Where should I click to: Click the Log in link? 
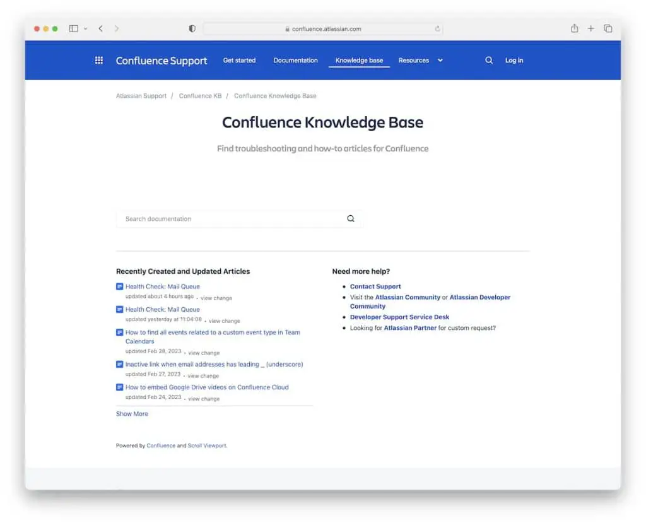pyautogui.click(x=514, y=61)
